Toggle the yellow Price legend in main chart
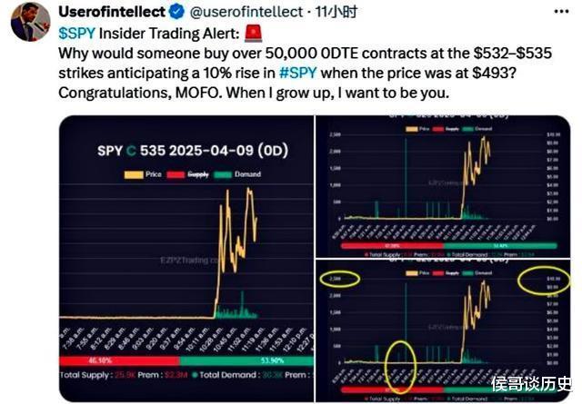The height and width of the screenshot is (404, 582). tap(143, 174)
